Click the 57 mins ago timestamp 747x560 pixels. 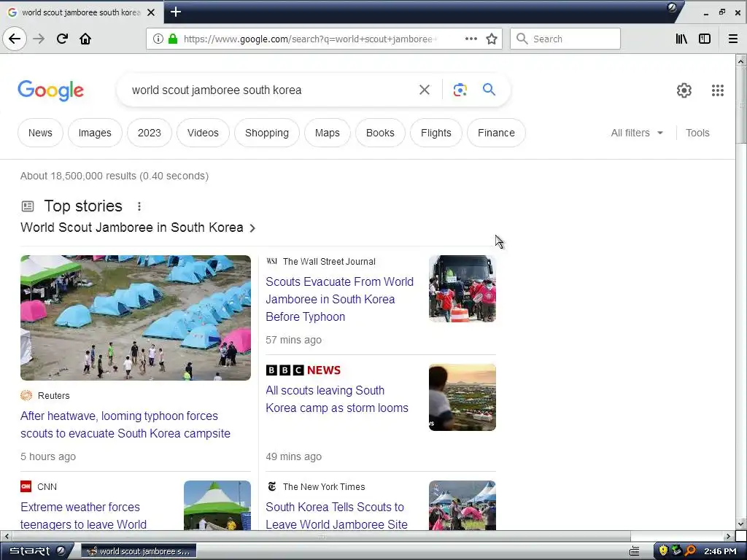pos(293,340)
